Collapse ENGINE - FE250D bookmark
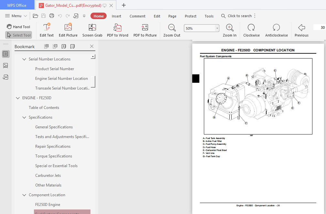This screenshot has width=326, height=214. click(18, 98)
